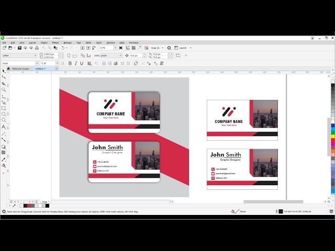This screenshot has width=335, height=251.
Task: Open the Effects menu
Action: (55, 43)
